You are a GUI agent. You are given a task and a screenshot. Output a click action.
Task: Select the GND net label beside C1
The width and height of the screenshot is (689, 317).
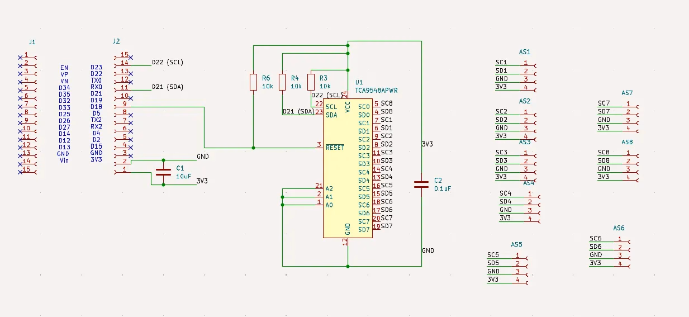tap(203, 157)
